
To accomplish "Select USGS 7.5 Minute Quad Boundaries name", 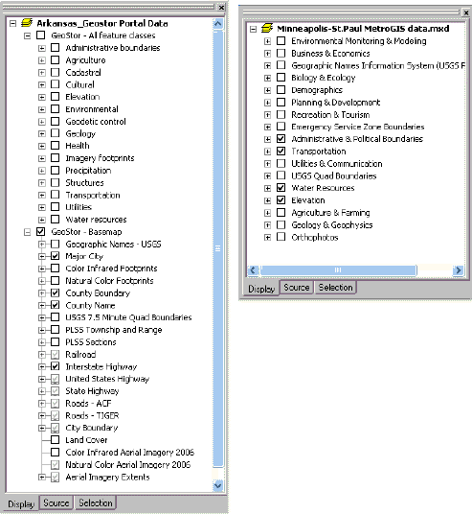I will (x=128, y=317).
